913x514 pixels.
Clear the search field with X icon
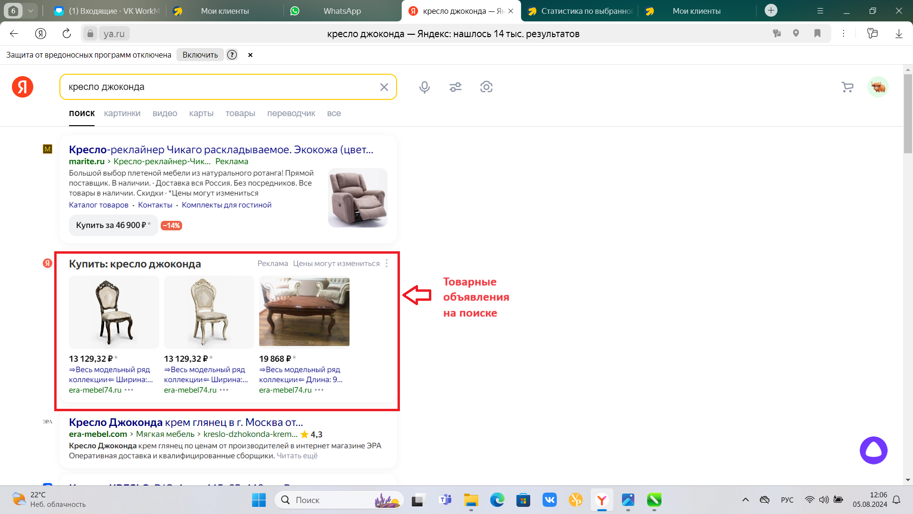tap(384, 87)
